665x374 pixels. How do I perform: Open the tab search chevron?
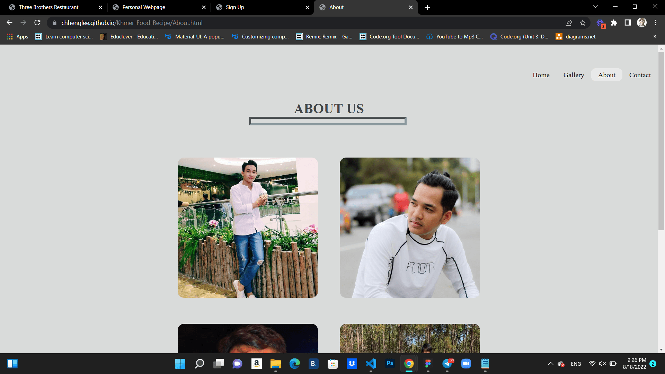pyautogui.click(x=595, y=7)
